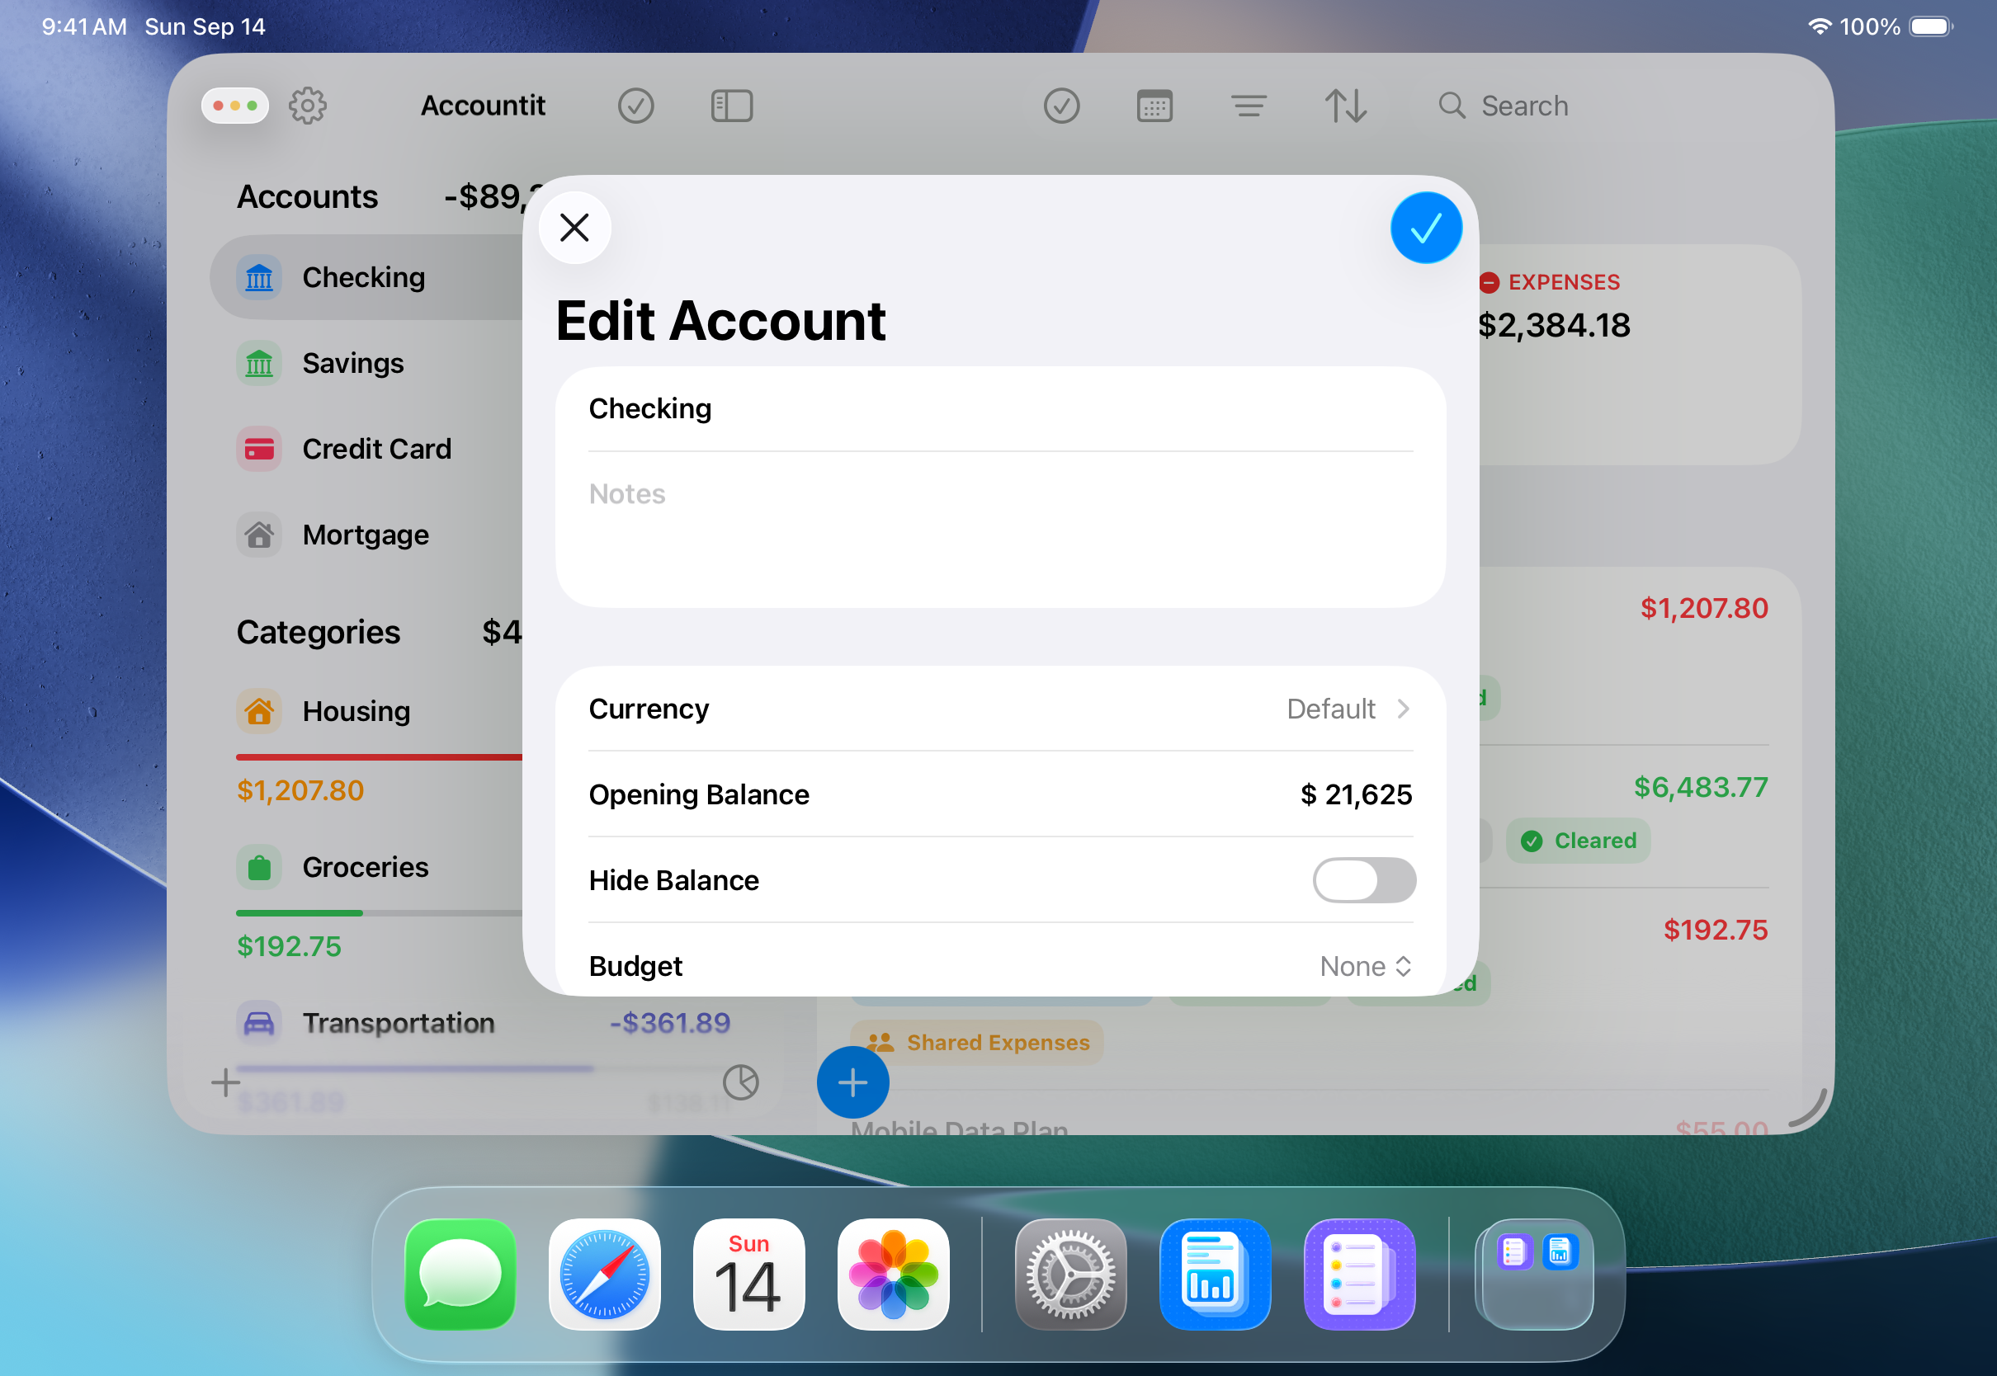Image resolution: width=1997 pixels, height=1376 pixels.
Task: Click the cleared checkmark circle left of sidebar icon
Action: [x=635, y=106]
